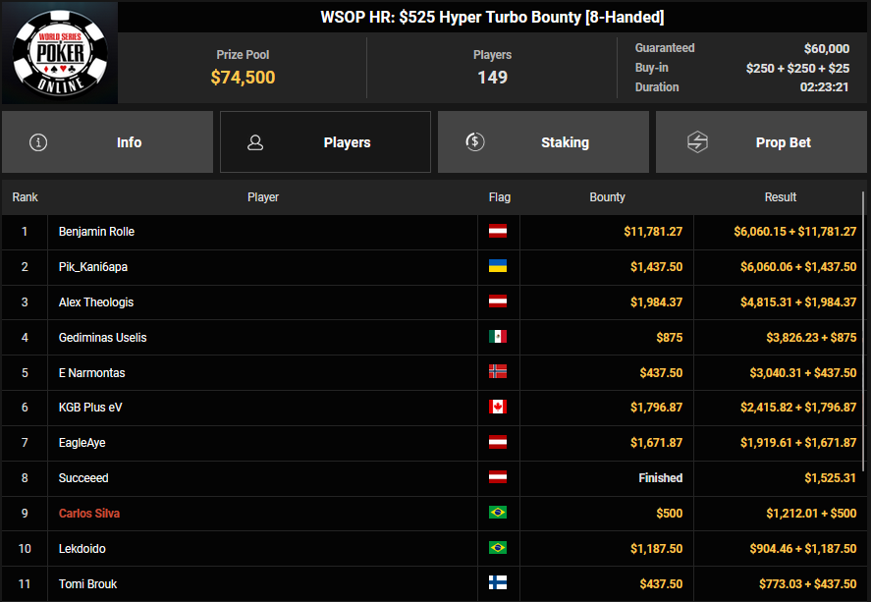Select the highlighted player Carlos Silva
Image resolution: width=871 pixels, height=602 pixels.
click(89, 514)
